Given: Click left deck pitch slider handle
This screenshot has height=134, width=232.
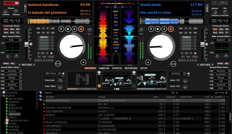Looking at the screenshot, I should (x=26, y=44).
